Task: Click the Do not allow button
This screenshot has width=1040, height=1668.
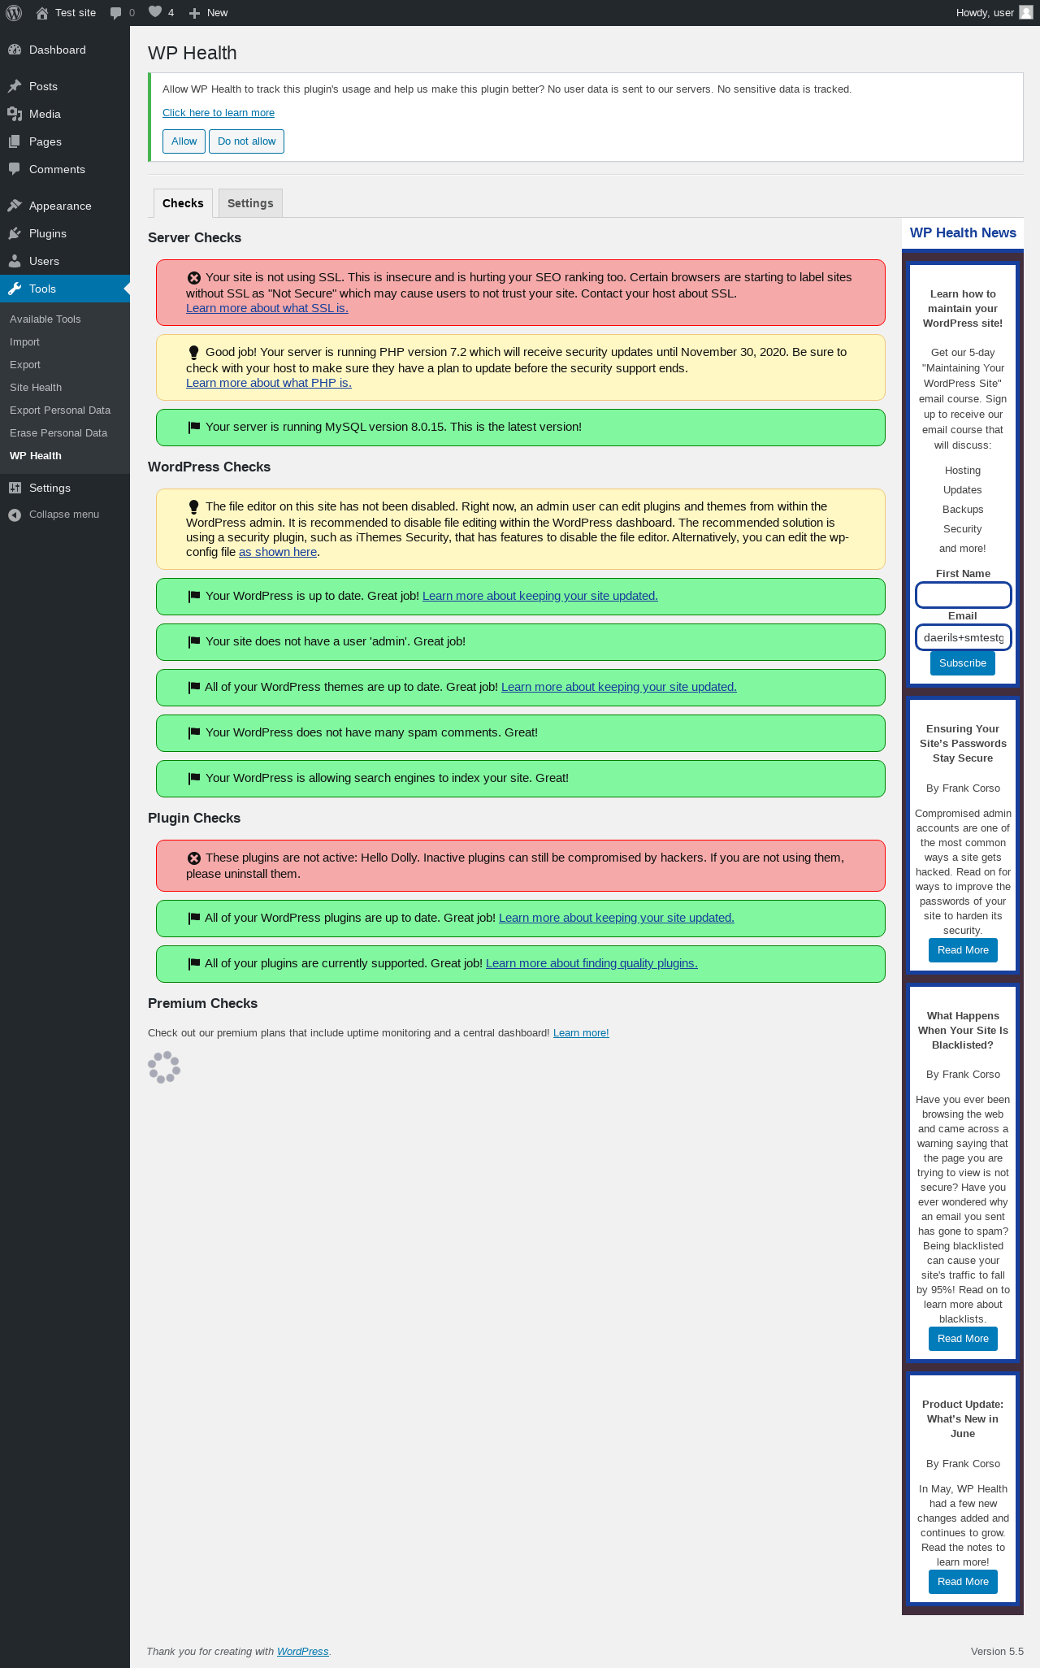Action: [246, 141]
